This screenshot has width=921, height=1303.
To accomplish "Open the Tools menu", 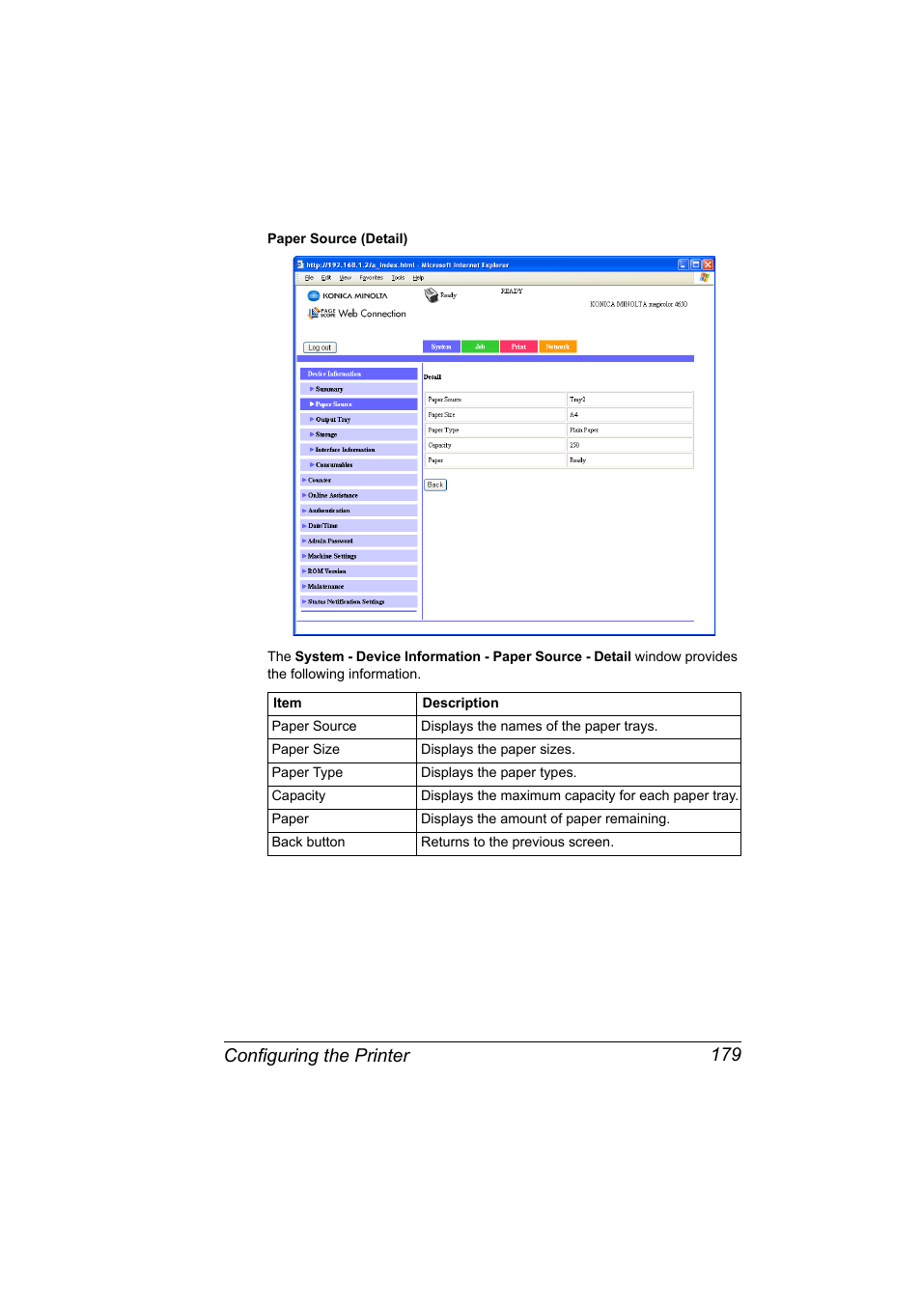I will (398, 278).
